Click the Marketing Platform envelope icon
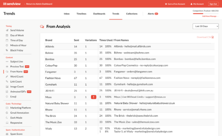Screen dimensions: 222x136 pyautogui.click(x=7, y=108)
